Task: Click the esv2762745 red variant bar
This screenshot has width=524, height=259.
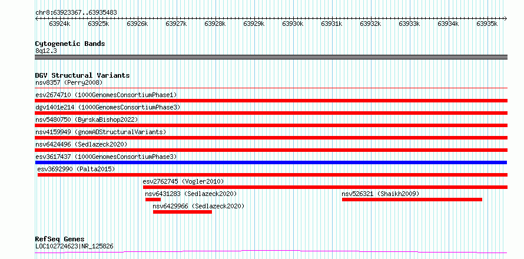Action: (325, 187)
